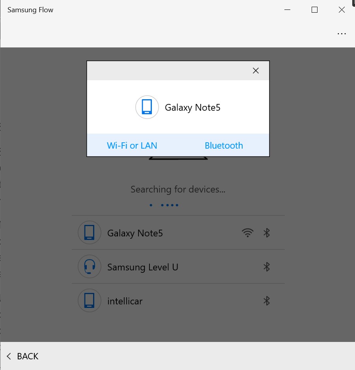Screen dimensions: 355x370
Task: Click the Bluetooth icon in the Galaxy Note5 row
Action: coord(267,233)
